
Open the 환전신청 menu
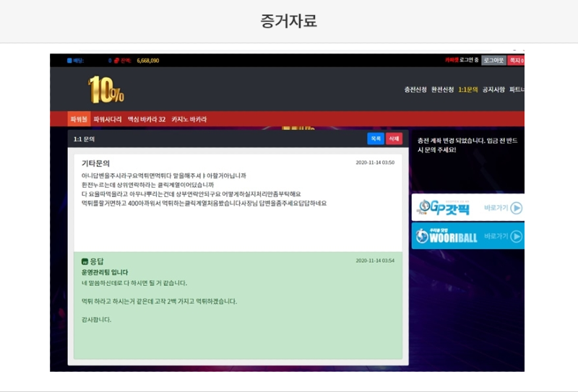click(442, 90)
